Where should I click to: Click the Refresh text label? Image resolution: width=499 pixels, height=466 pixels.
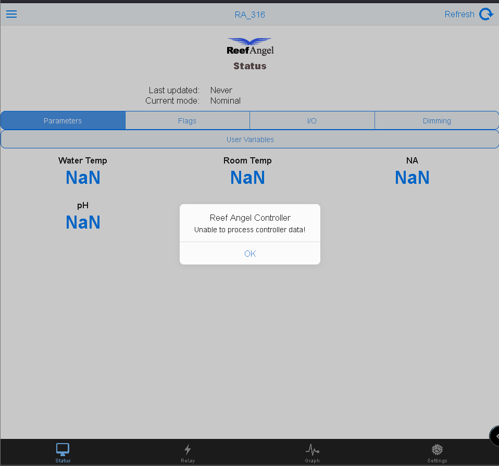tap(459, 14)
